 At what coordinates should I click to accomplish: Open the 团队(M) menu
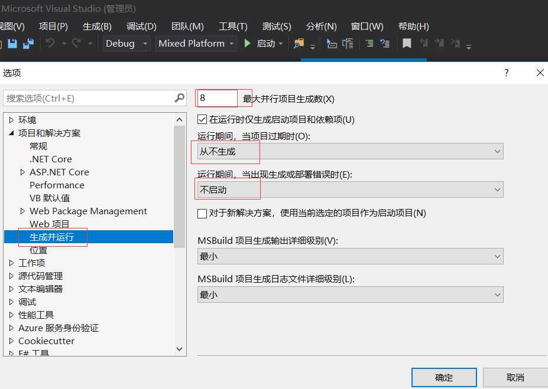click(187, 26)
